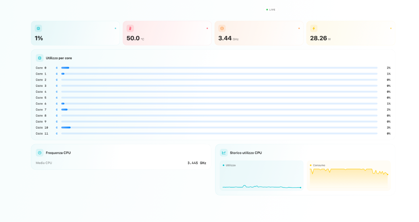Screen dimensions: 419x222
Task: Click the gauge icon beside Frequenza CPU
Action: (39, 153)
